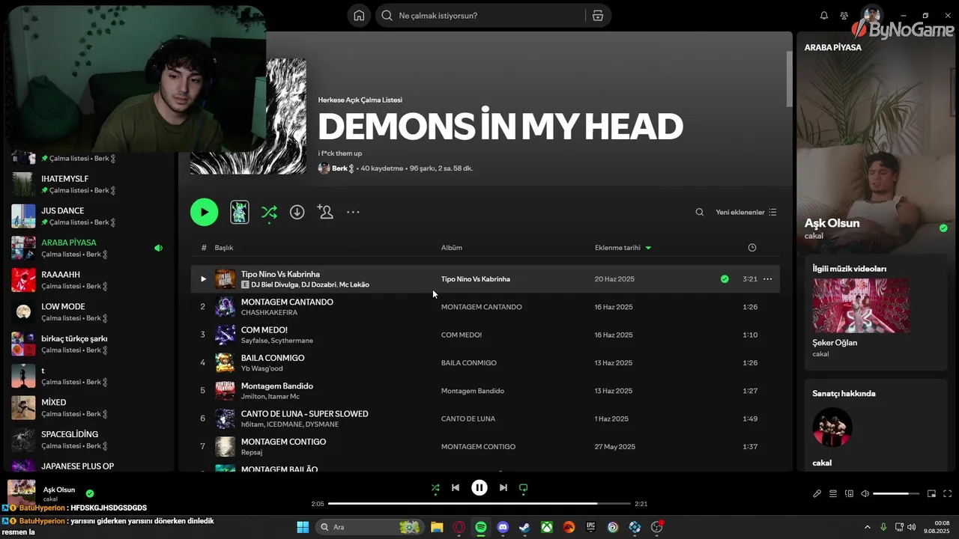Open Steam from the taskbar
Viewport: 959px width, 539px height.
click(524, 527)
